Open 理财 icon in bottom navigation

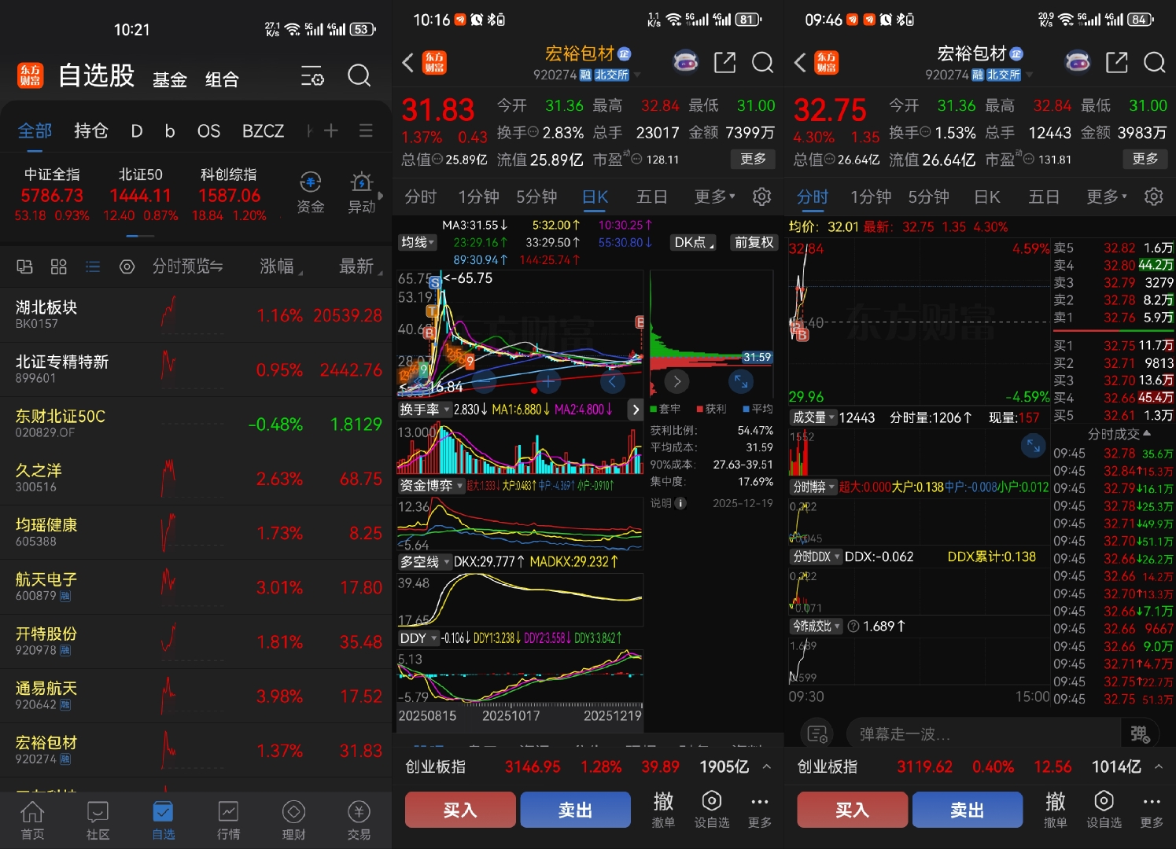click(293, 821)
